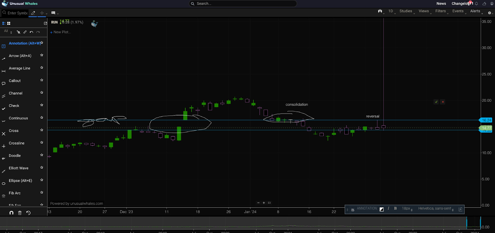Open the Views menu

pos(424,11)
